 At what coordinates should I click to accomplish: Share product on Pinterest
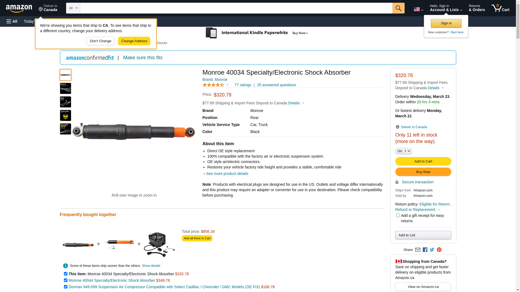click(439, 250)
